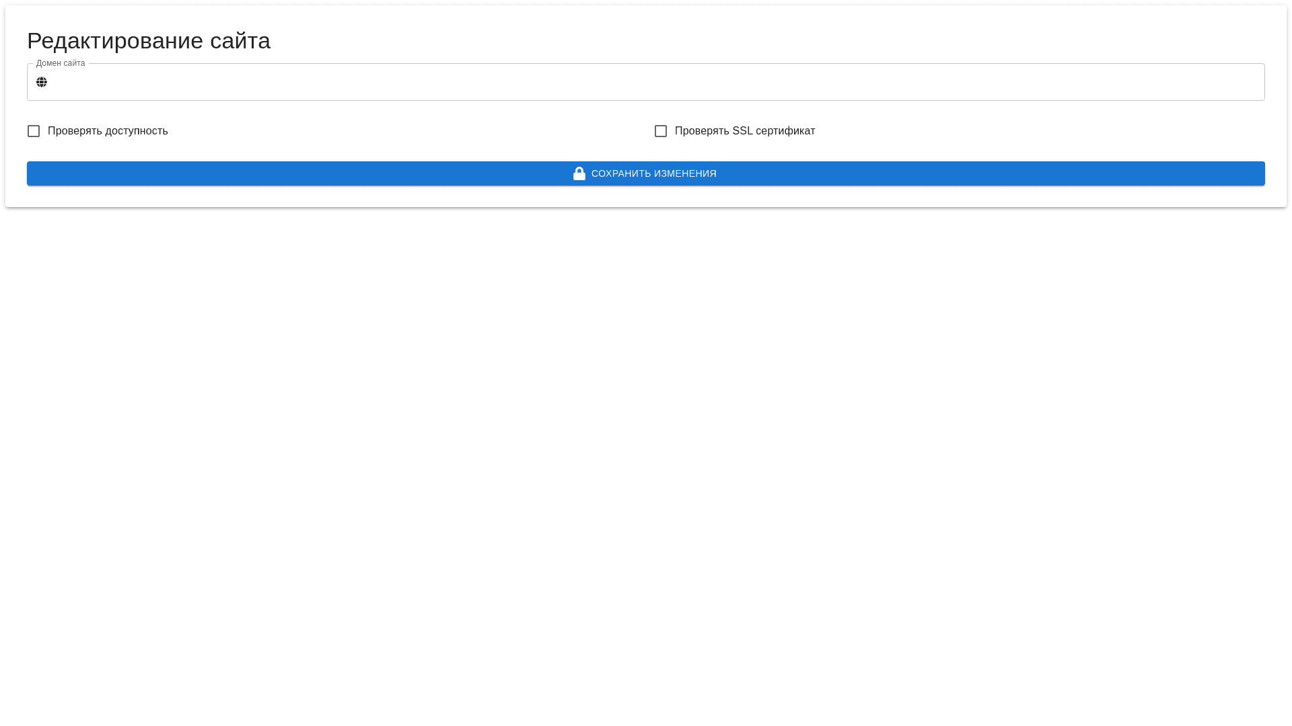The width and height of the screenshot is (1292, 726).
Task: Click the Редактирование сайта heading
Action: tap(149, 40)
